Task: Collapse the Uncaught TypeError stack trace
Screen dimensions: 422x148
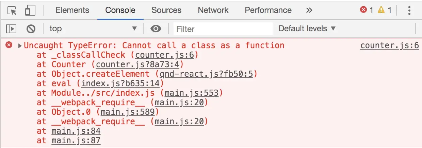Action: tap(20, 45)
